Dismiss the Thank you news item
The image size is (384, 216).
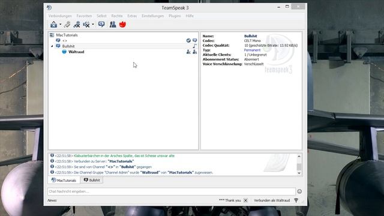coord(245,200)
